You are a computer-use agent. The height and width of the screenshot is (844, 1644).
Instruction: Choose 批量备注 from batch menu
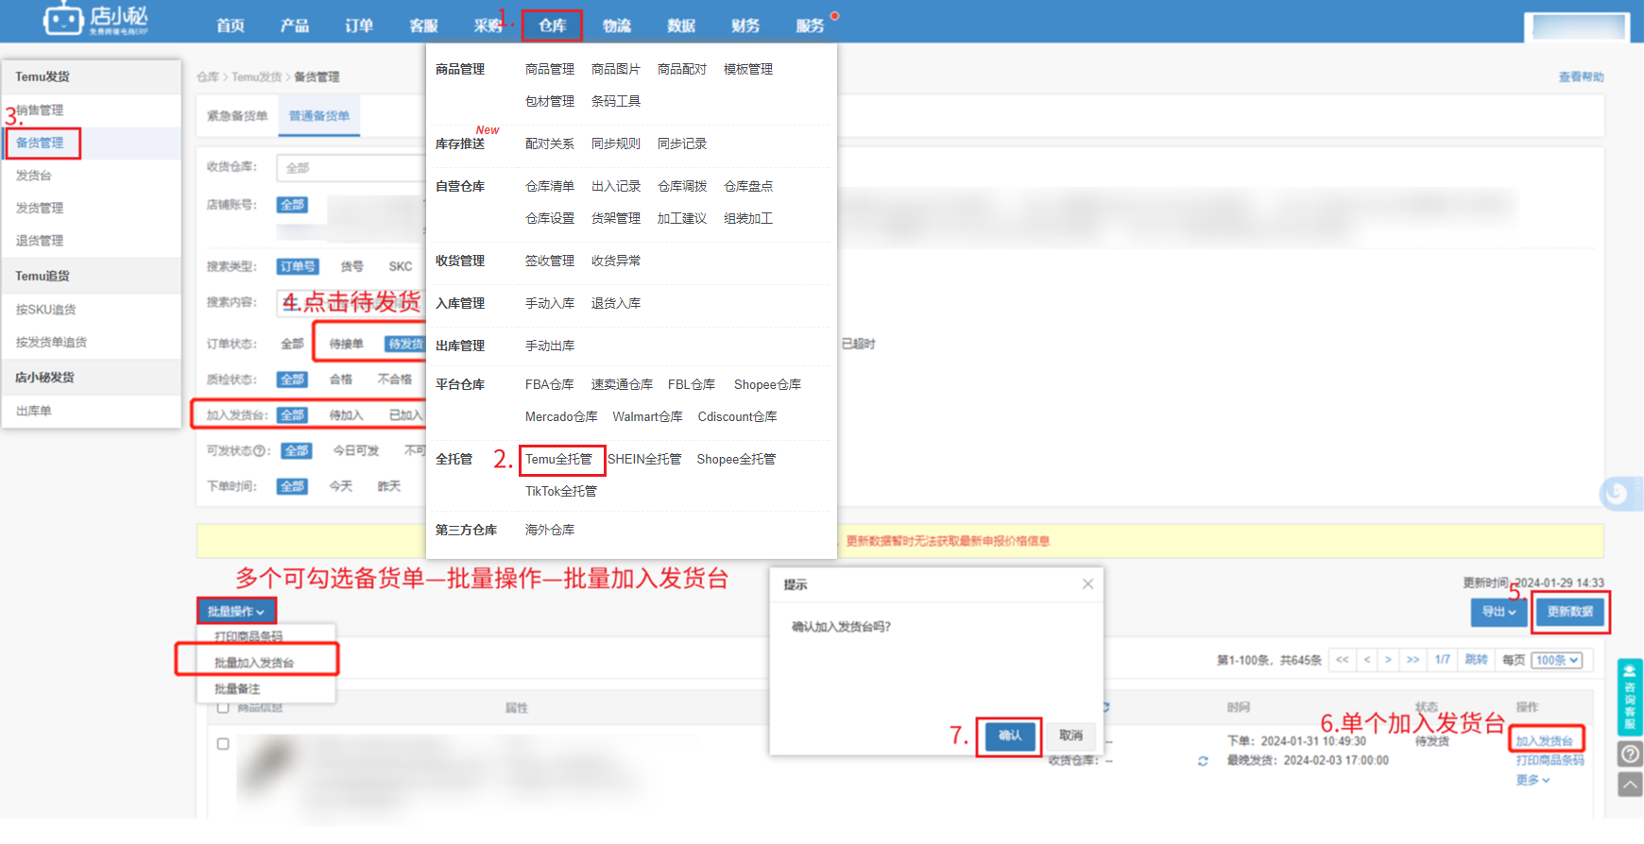point(237,689)
